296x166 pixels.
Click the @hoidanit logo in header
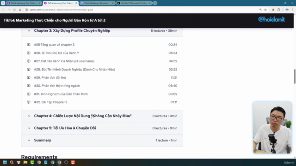tap(271, 19)
